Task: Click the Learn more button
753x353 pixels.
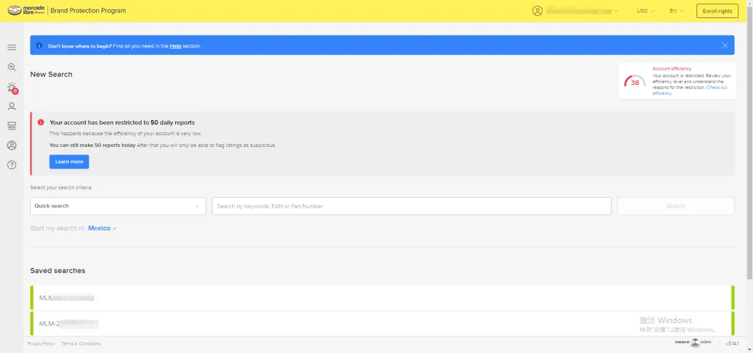Action: pyautogui.click(x=69, y=162)
